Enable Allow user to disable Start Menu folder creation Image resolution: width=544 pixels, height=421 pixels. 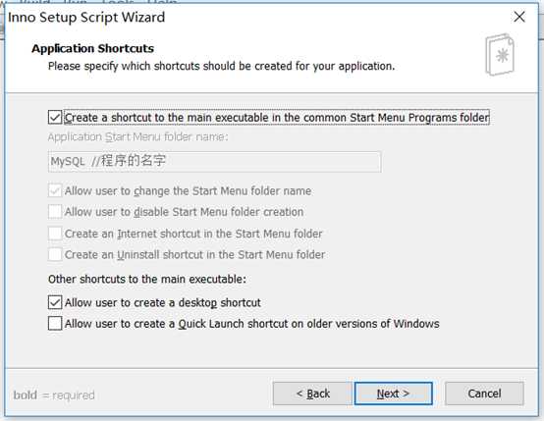click(x=55, y=212)
